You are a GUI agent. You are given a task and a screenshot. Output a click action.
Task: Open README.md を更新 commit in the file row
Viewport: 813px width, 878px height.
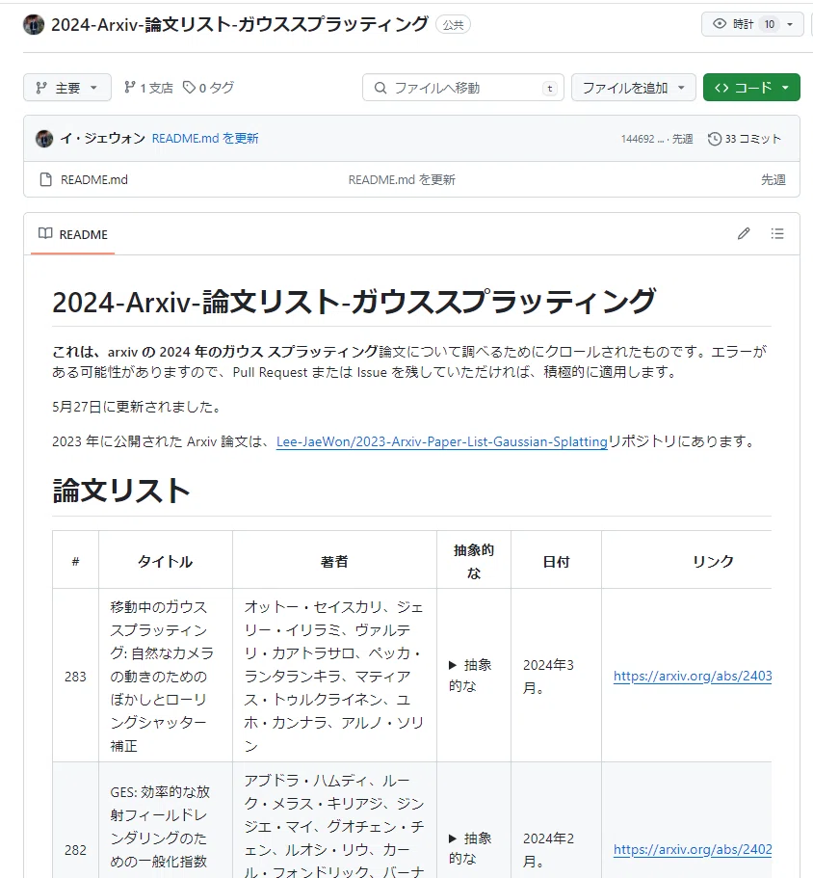402,179
